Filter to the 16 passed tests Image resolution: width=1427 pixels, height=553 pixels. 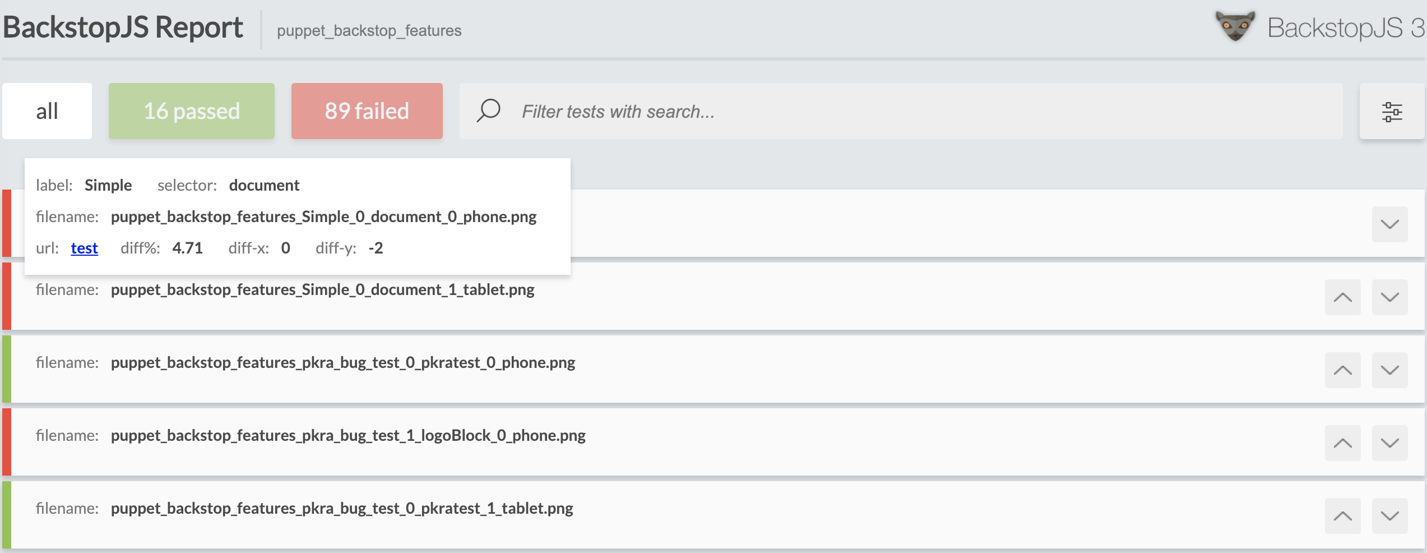pos(192,111)
